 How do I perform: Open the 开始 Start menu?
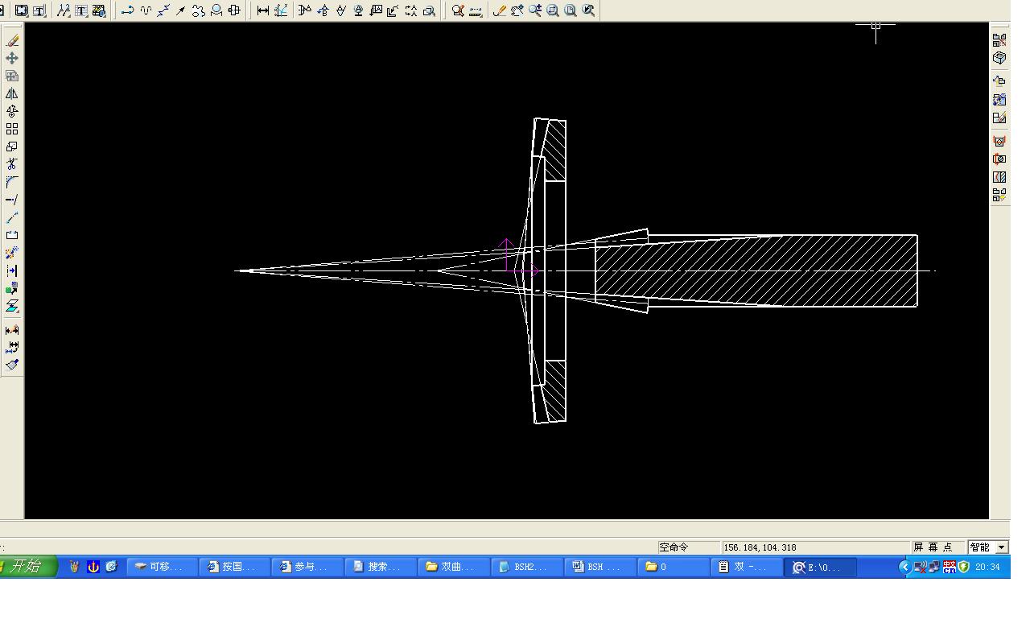[x=28, y=567]
